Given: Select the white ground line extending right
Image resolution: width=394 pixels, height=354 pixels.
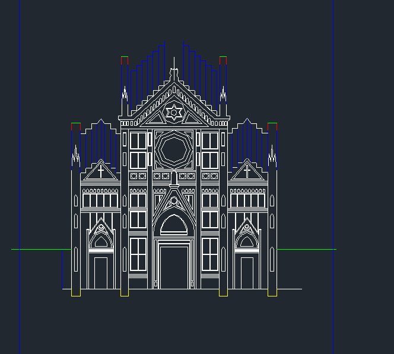Looking at the screenshot, I should click(290, 289).
